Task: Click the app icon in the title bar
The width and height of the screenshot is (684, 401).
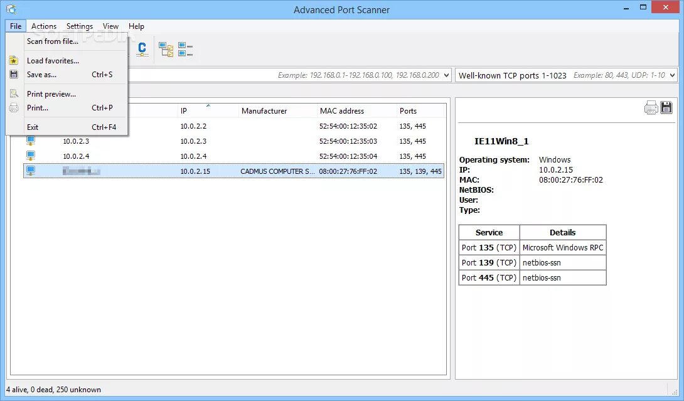Action: (x=11, y=9)
